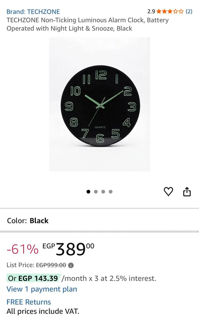Tap the share icon

pos(187,191)
